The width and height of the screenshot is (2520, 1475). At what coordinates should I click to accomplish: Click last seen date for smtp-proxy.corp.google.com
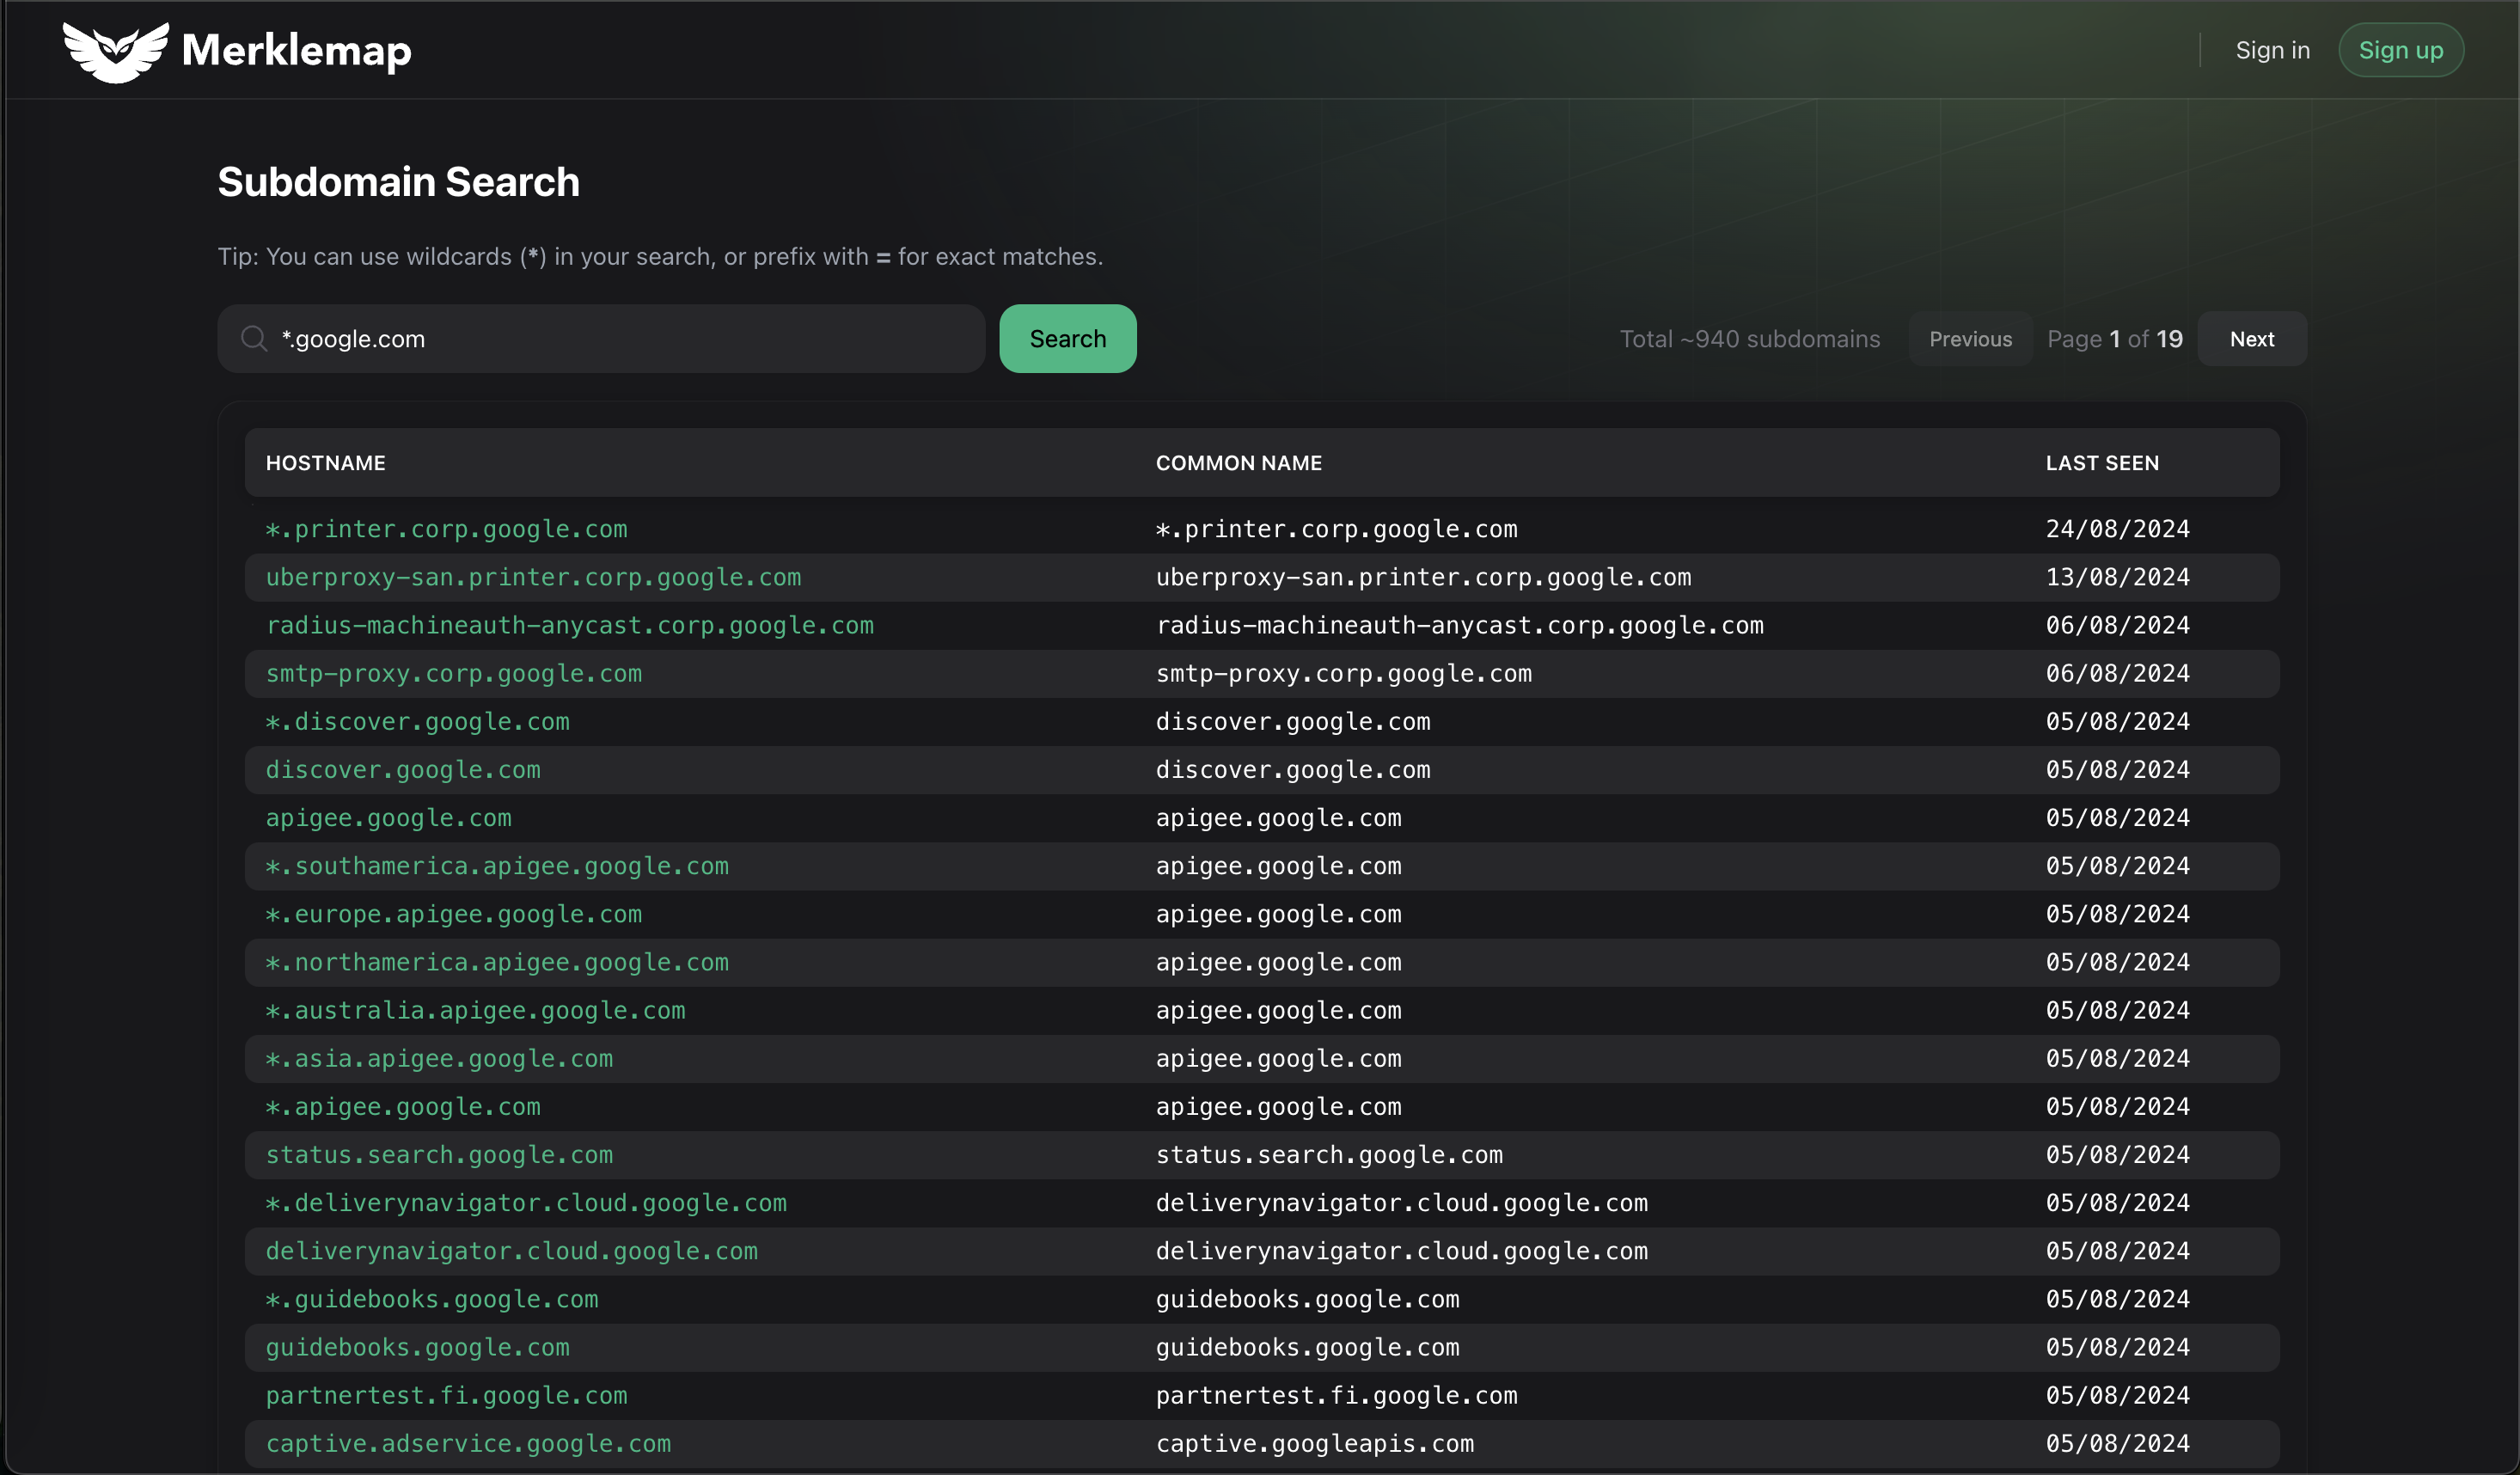(2117, 673)
